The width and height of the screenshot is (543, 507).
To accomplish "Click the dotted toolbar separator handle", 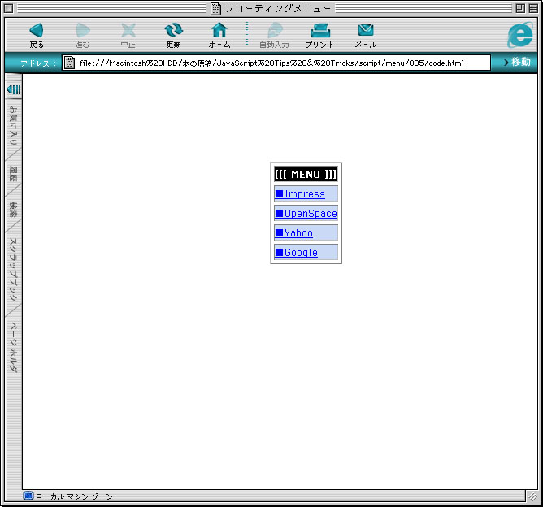I will click(x=247, y=33).
